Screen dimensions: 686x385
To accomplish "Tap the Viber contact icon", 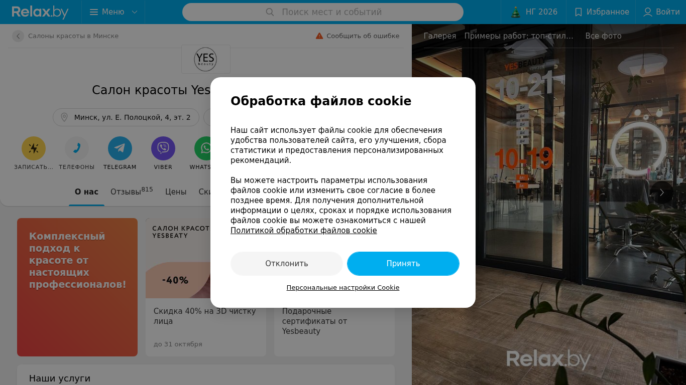I will [163, 148].
